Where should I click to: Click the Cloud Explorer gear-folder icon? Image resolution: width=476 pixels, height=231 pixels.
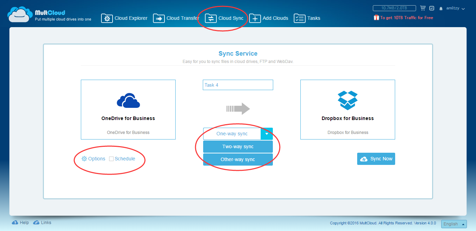[107, 18]
